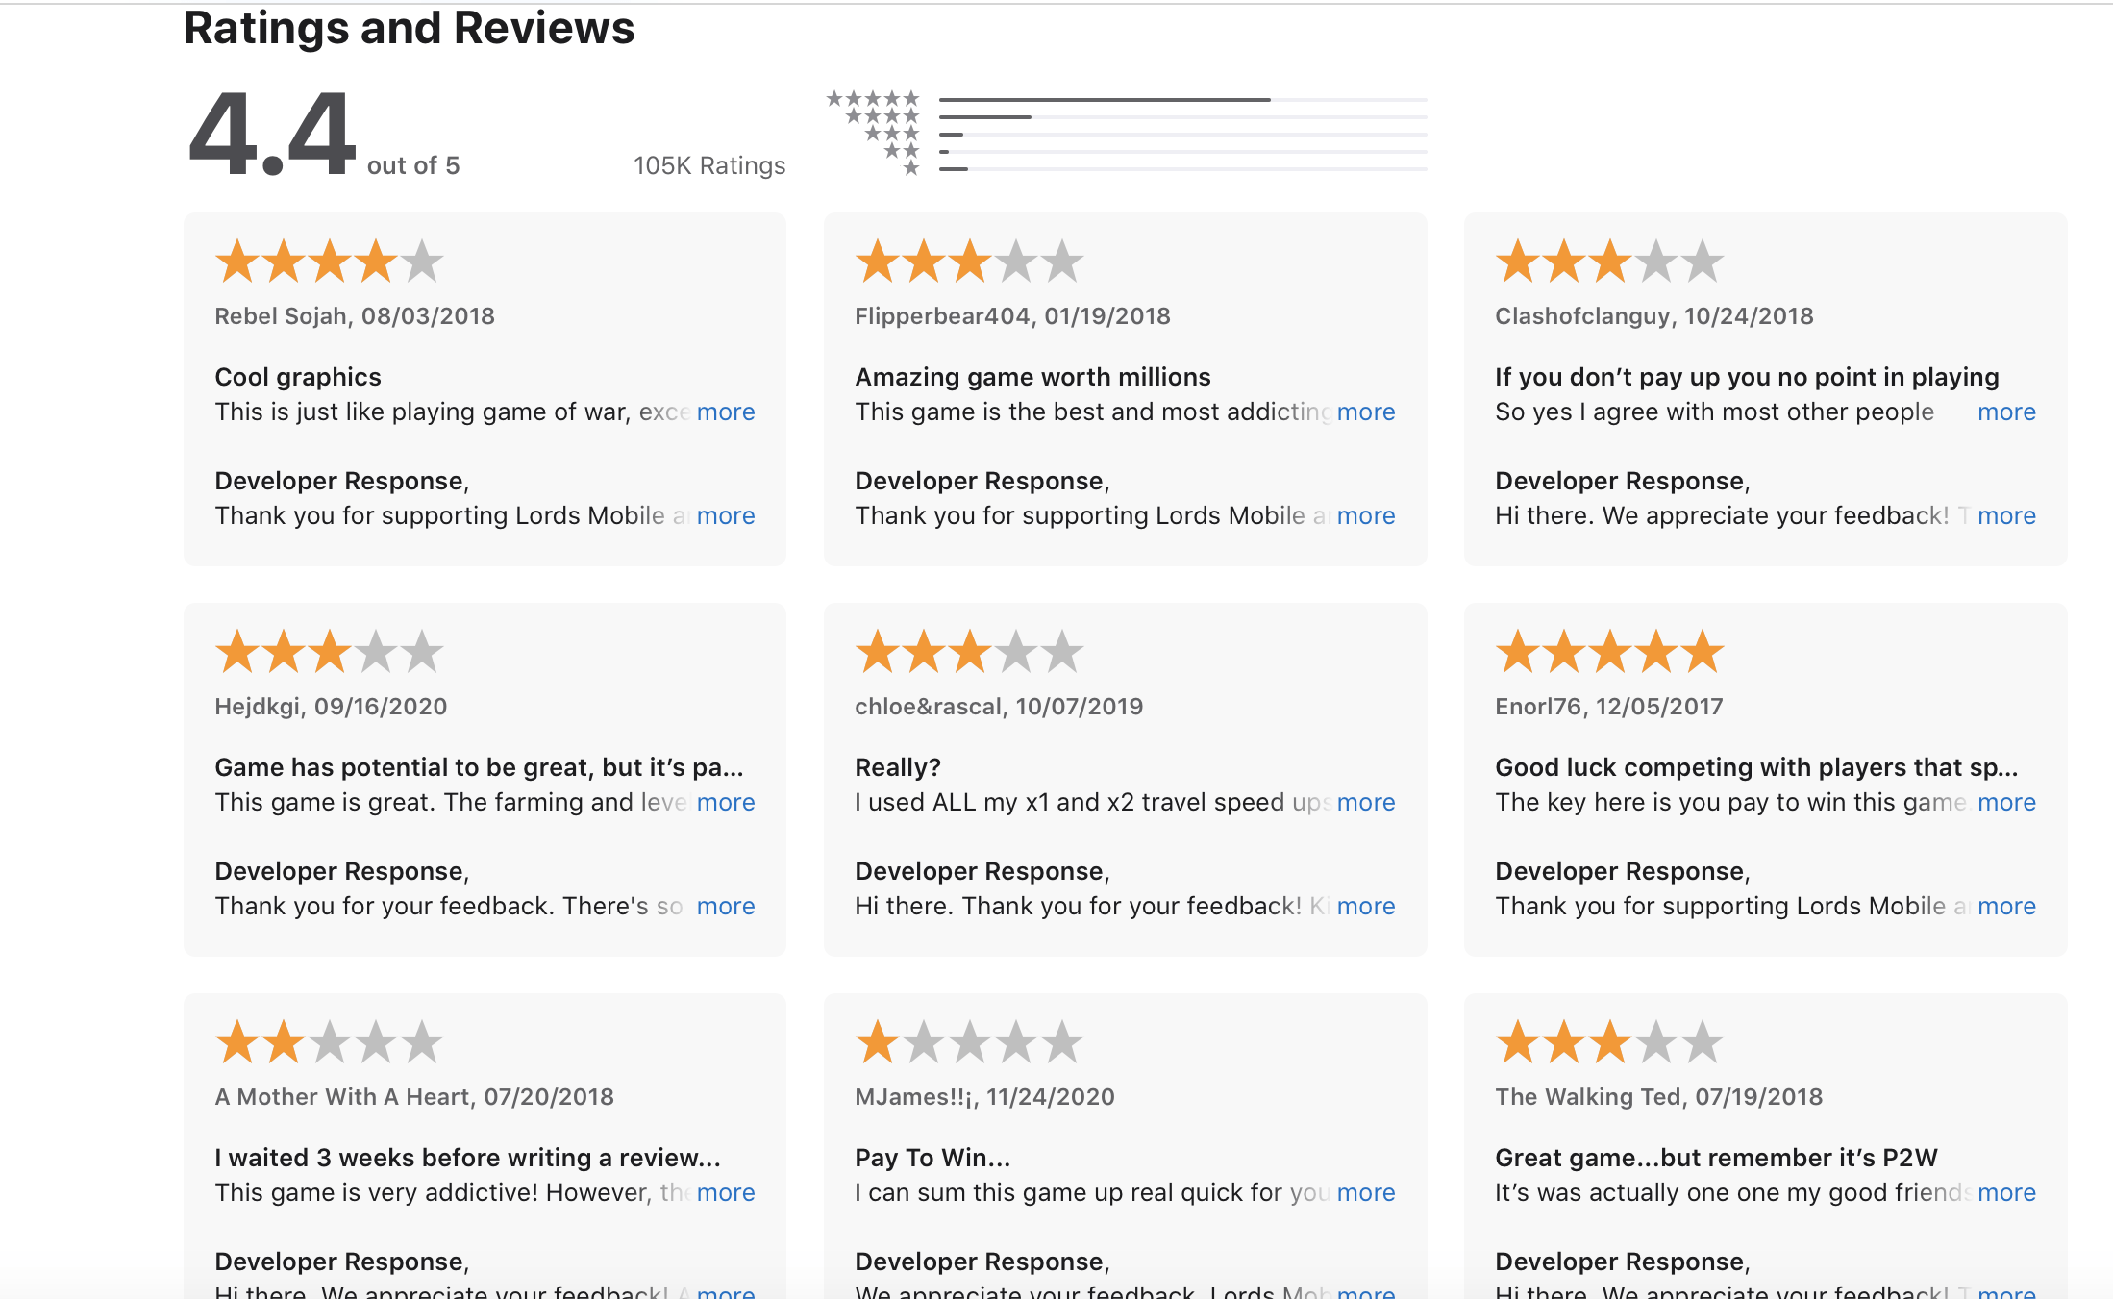Click Rebel Sojah's four-star rating stars
The width and height of the screenshot is (2113, 1299).
click(329, 262)
